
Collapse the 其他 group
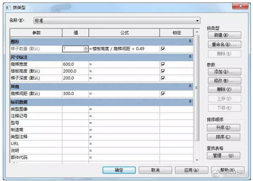[190, 86]
